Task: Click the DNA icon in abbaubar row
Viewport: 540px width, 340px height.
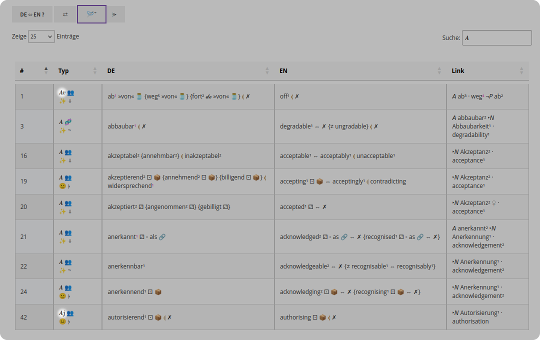Action: (68, 121)
